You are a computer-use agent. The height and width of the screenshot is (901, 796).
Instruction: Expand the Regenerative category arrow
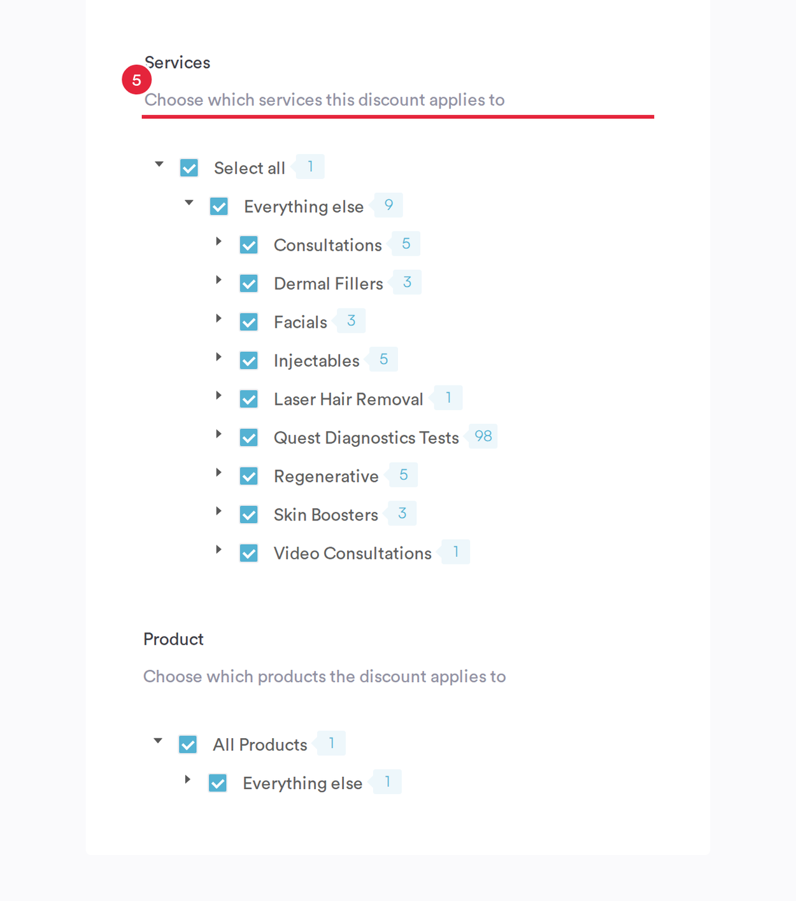point(218,472)
